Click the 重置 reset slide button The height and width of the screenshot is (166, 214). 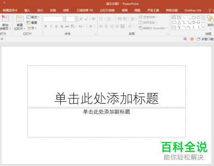32,23
